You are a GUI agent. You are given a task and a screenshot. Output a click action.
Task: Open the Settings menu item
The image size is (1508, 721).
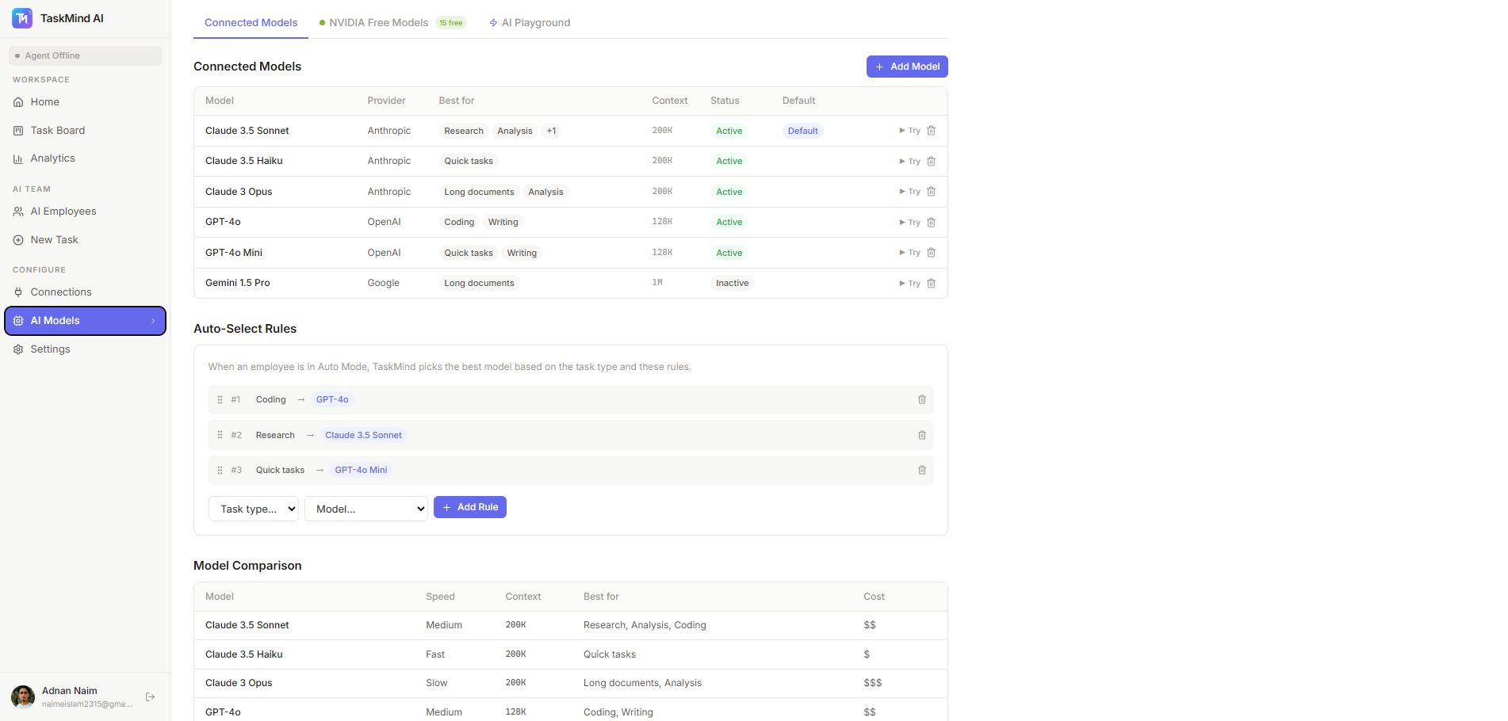[85, 349]
